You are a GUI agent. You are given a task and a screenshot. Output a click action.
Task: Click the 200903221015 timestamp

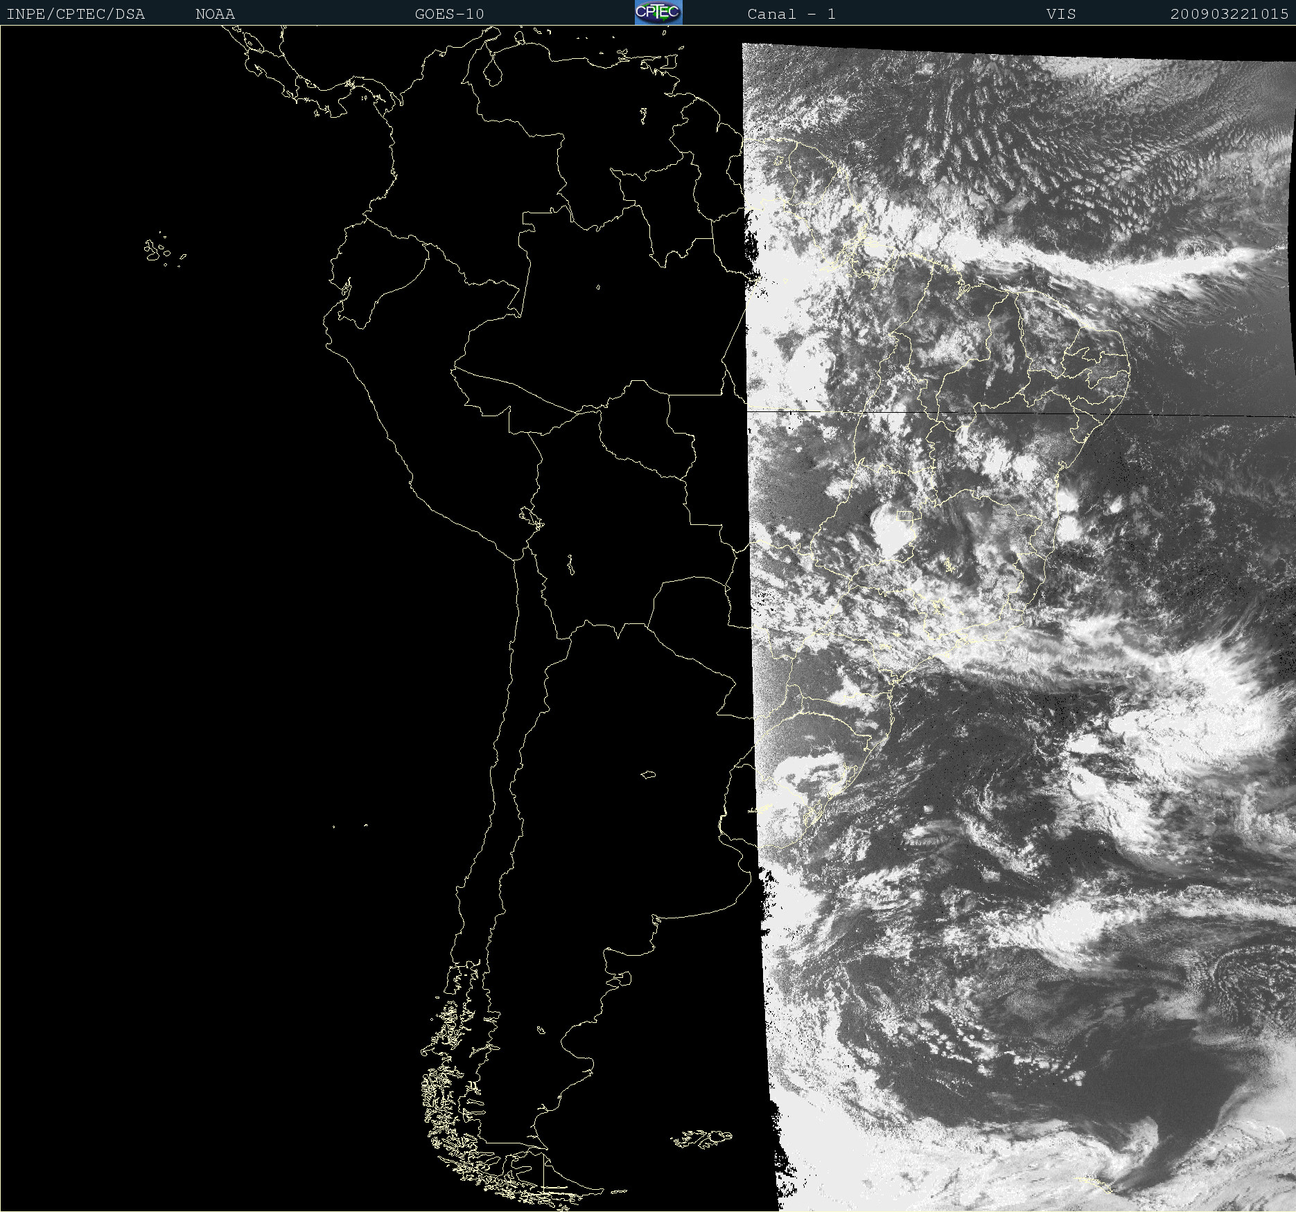(x=1229, y=15)
